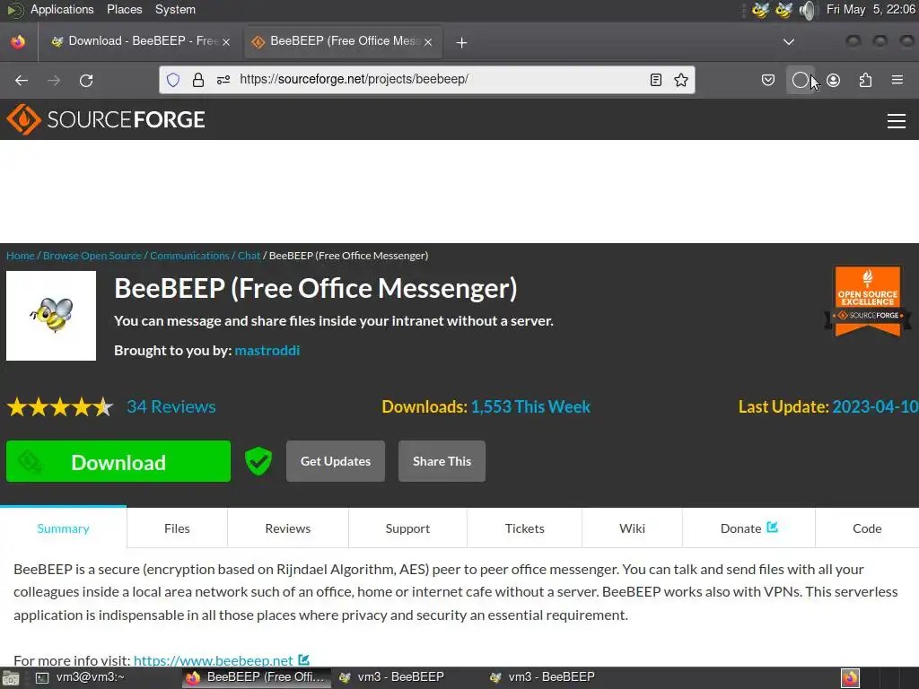Bookmark this page with the star icon

[x=680, y=80]
